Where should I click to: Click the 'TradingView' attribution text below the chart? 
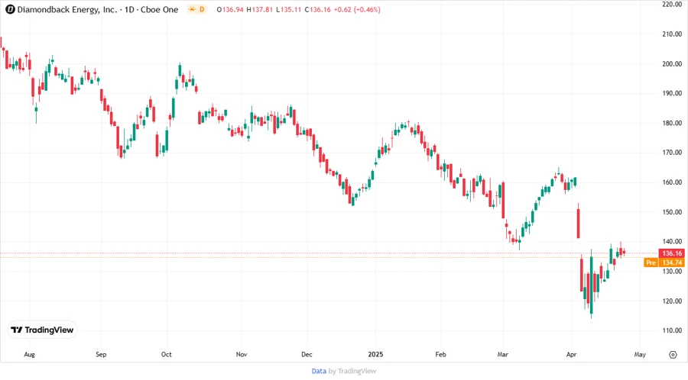pyautogui.click(x=357, y=371)
